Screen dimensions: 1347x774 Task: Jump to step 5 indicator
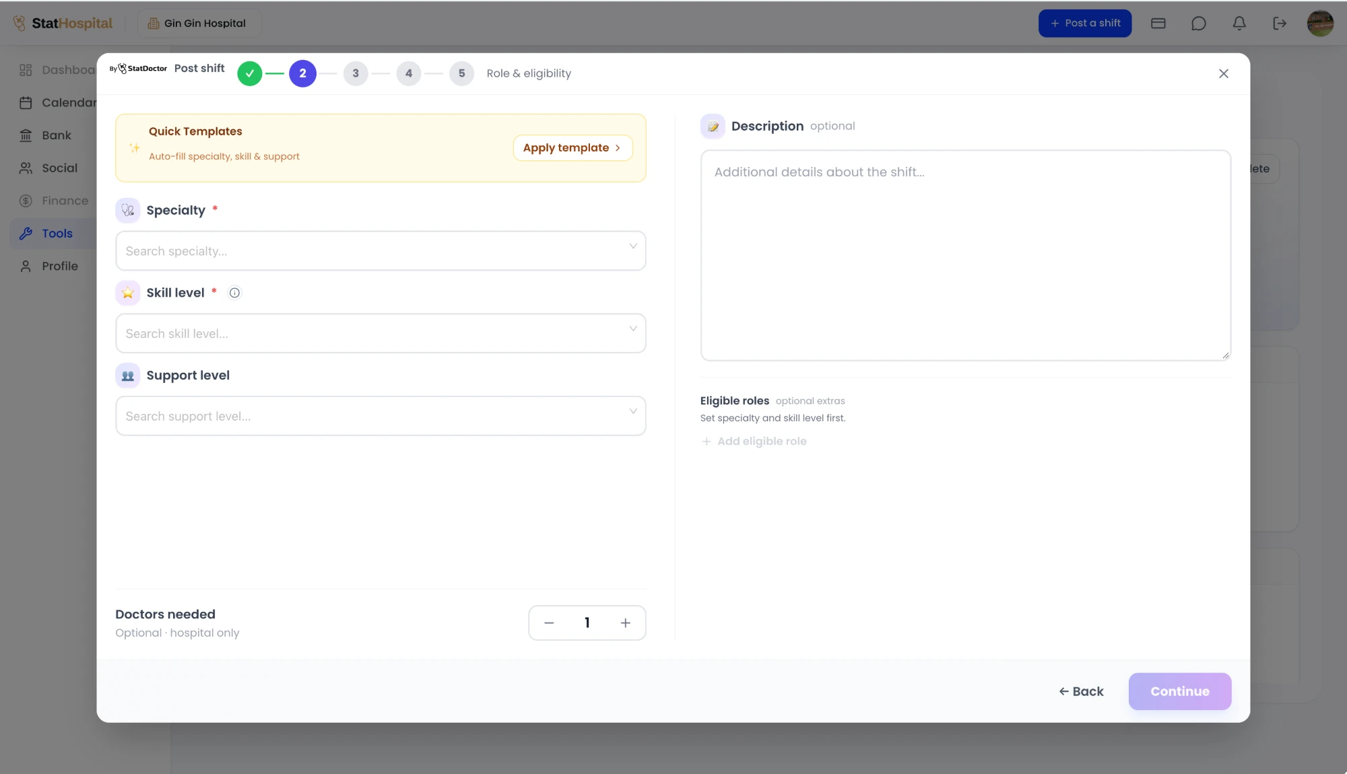pyautogui.click(x=461, y=73)
